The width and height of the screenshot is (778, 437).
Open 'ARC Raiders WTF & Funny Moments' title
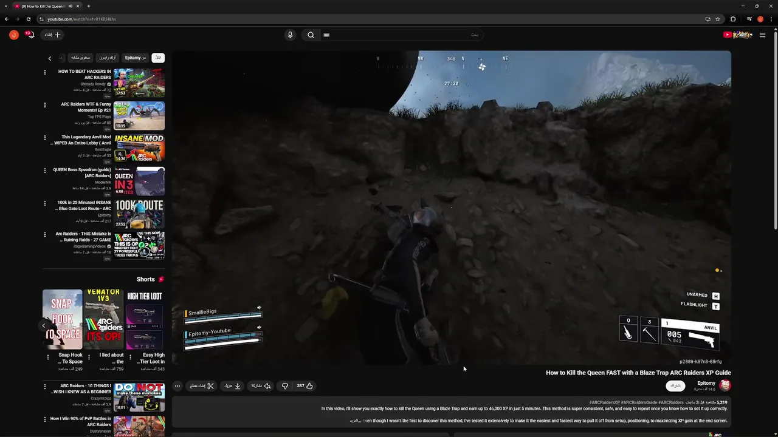[86, 107]
